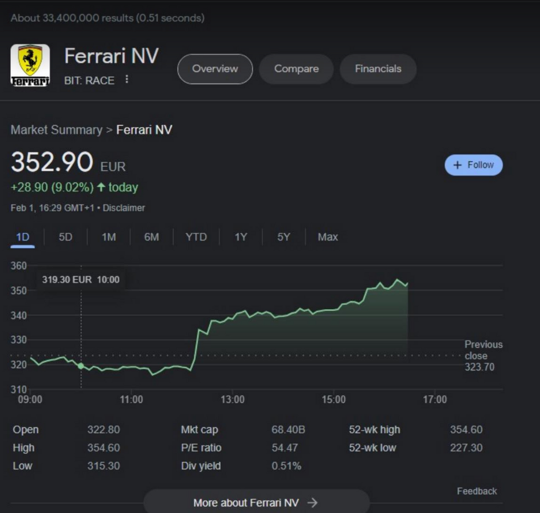Screen dimensions: 540x513
Task: Open the Market Summary breadcrumb link
Action: (x=56, y=130)
